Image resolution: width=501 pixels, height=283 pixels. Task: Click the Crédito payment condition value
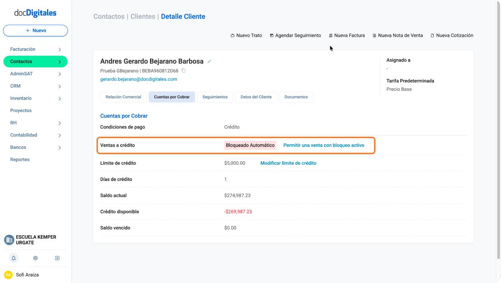(232, 127)
